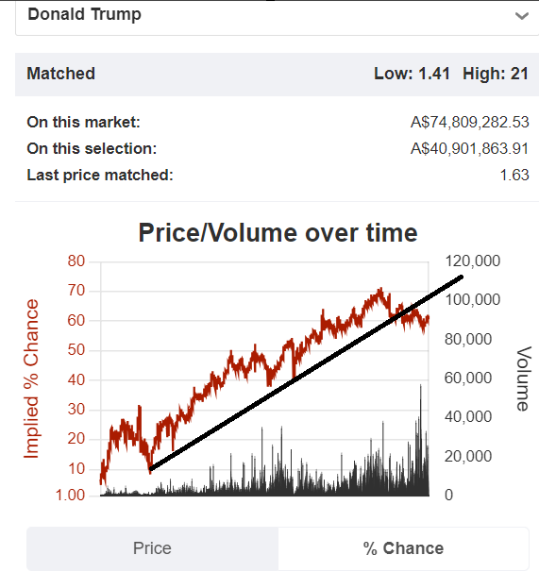539x572 pixels.
Task: Click the On this market label
Action: point(84,122)
